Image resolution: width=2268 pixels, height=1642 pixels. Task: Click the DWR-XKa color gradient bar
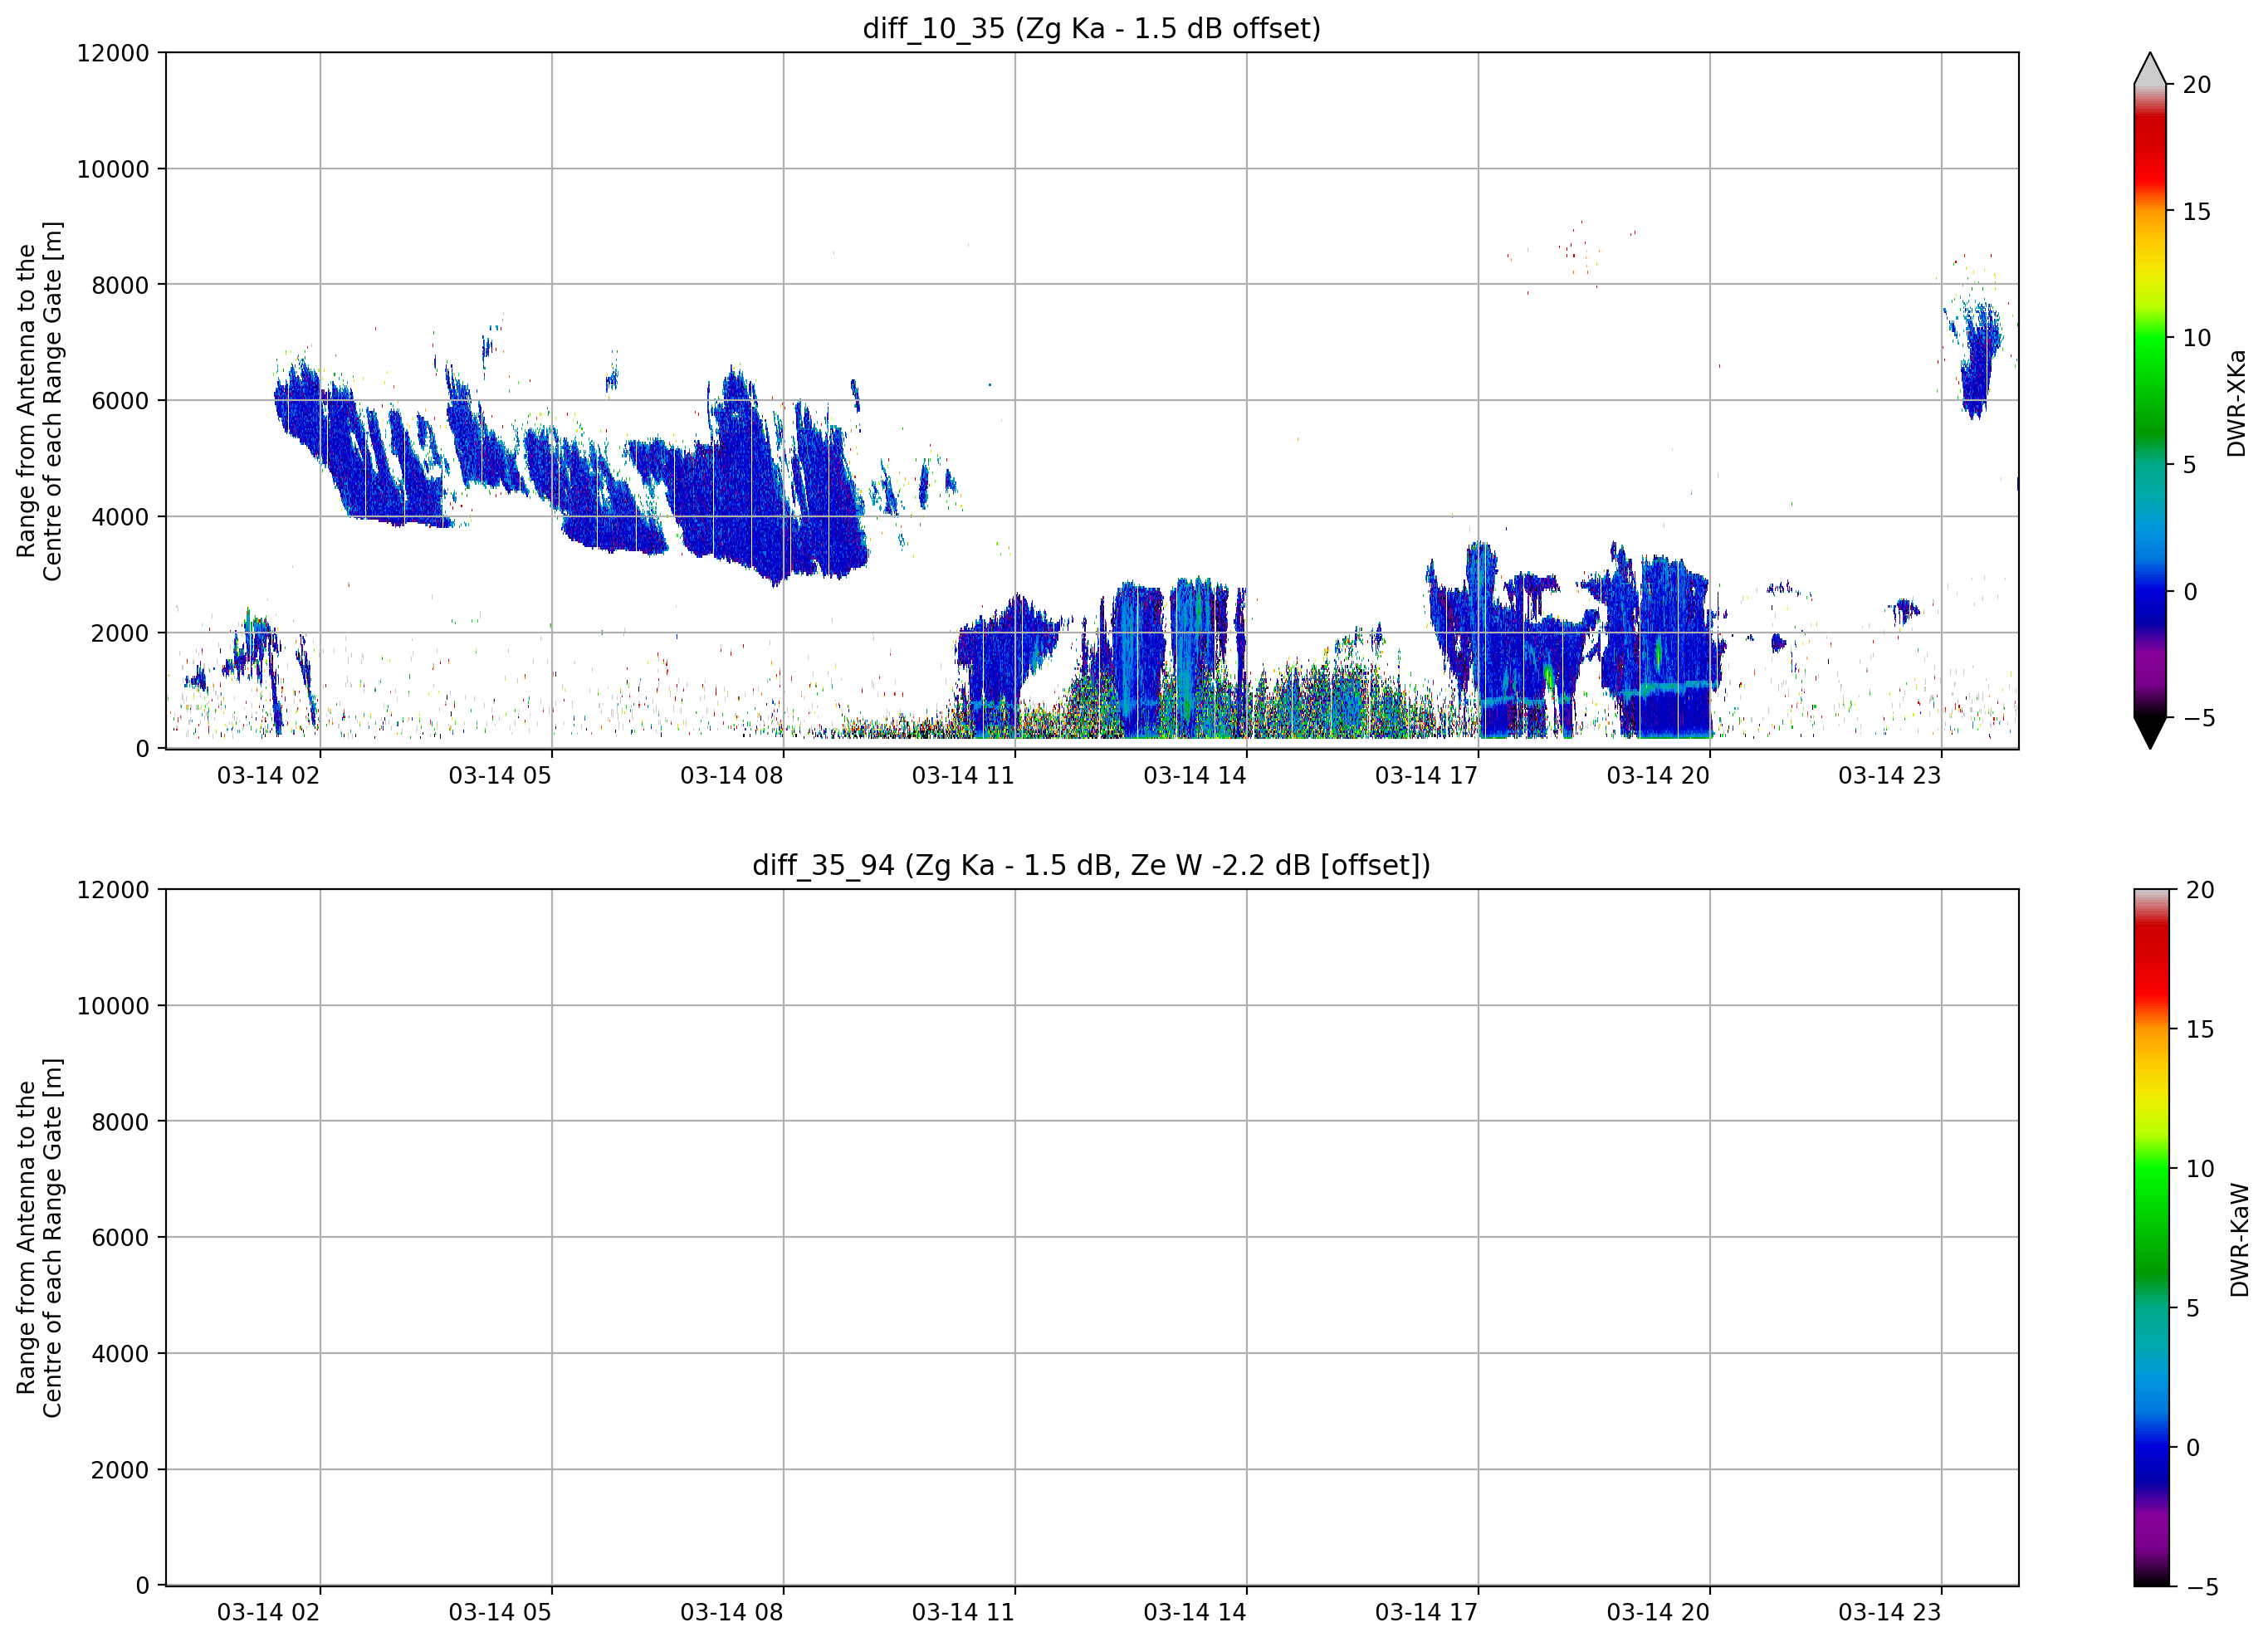click(x=2149, y=400)
